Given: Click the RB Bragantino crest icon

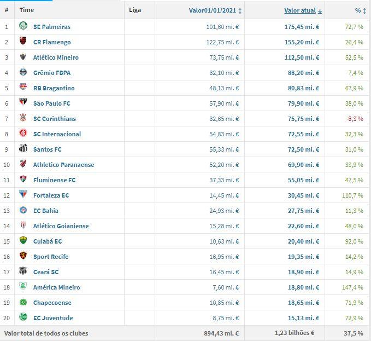Looking at the screenshot, I should (x=23, y=88).
